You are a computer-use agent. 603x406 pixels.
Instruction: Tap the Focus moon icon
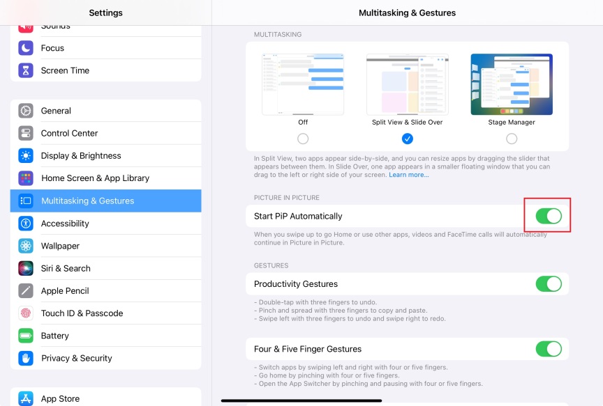26,48
